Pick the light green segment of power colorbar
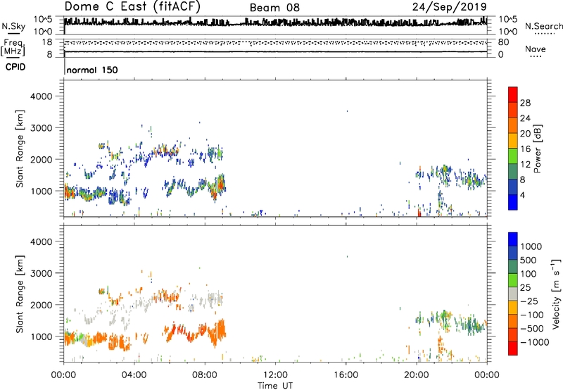The image size is (563, 390). point(513,156)
